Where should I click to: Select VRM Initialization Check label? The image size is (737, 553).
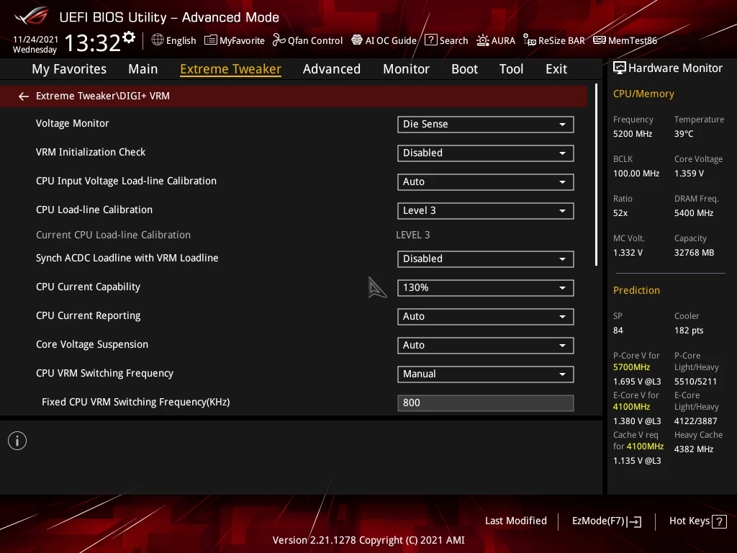pyautogui.click(x=91, y=152)
